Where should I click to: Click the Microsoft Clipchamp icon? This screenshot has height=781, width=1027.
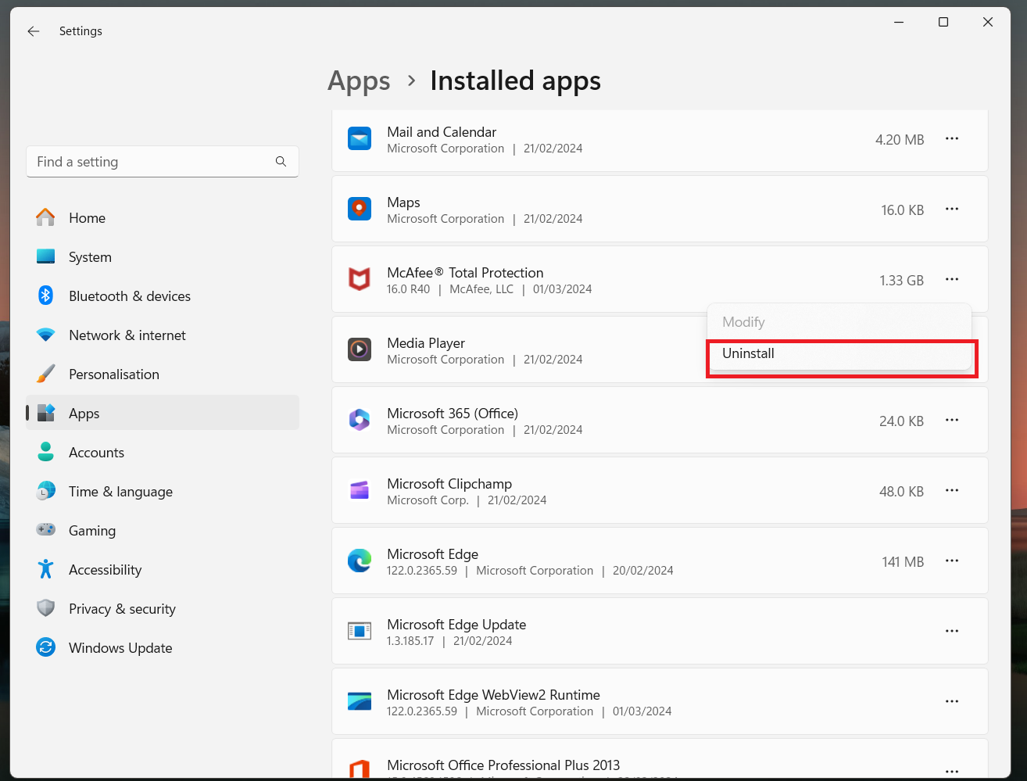point(360,490)
